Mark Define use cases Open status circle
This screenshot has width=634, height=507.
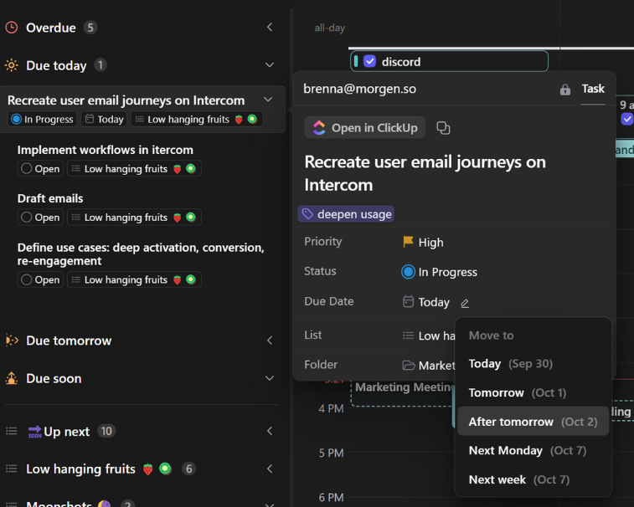(x=26, y=279)
